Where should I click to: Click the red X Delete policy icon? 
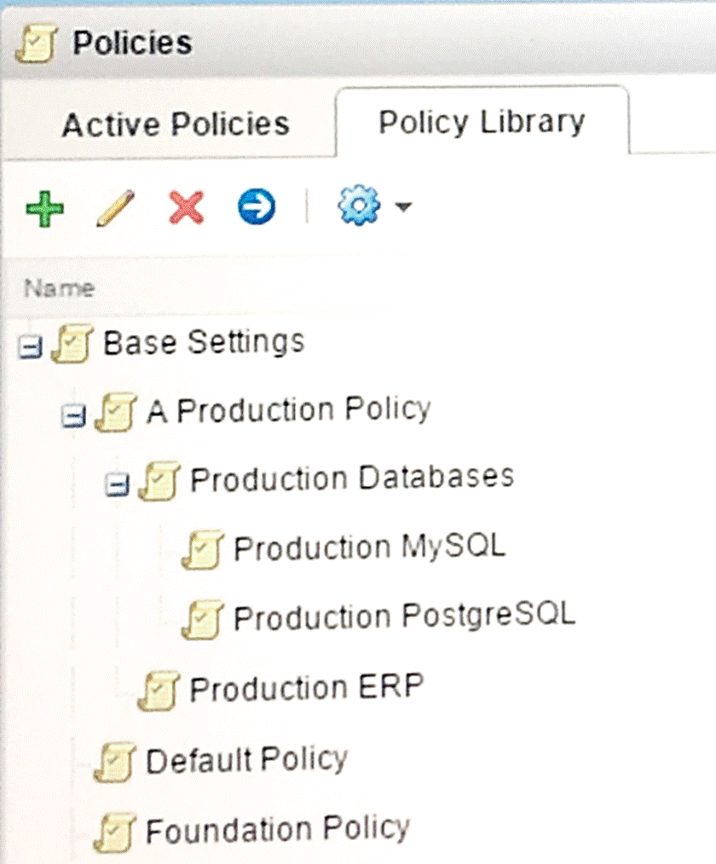tap(186, 208)
